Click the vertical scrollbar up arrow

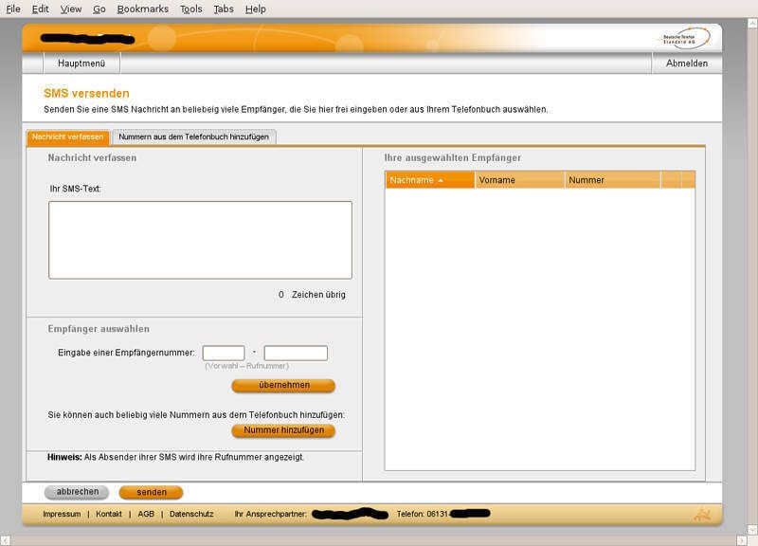[752, 23]
